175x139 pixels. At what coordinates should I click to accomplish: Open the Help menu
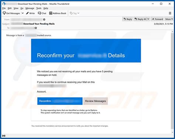(x=46, y=8)
